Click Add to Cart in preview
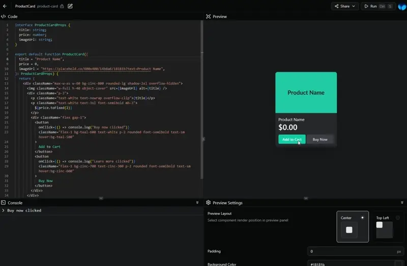407x266 pixels. coord(292,139)
